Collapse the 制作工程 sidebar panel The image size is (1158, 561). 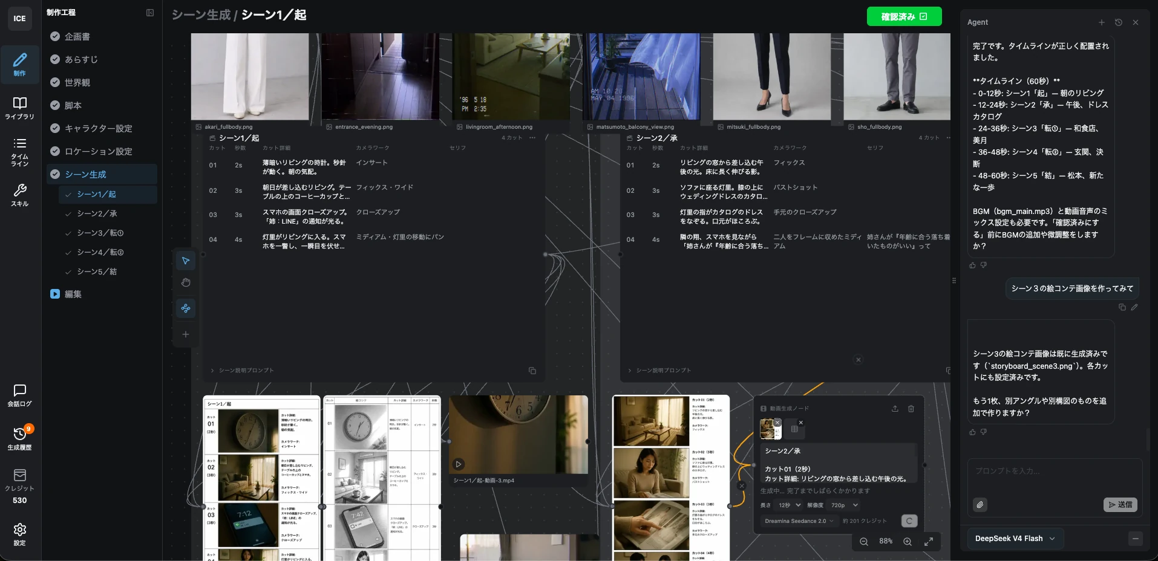150,13
